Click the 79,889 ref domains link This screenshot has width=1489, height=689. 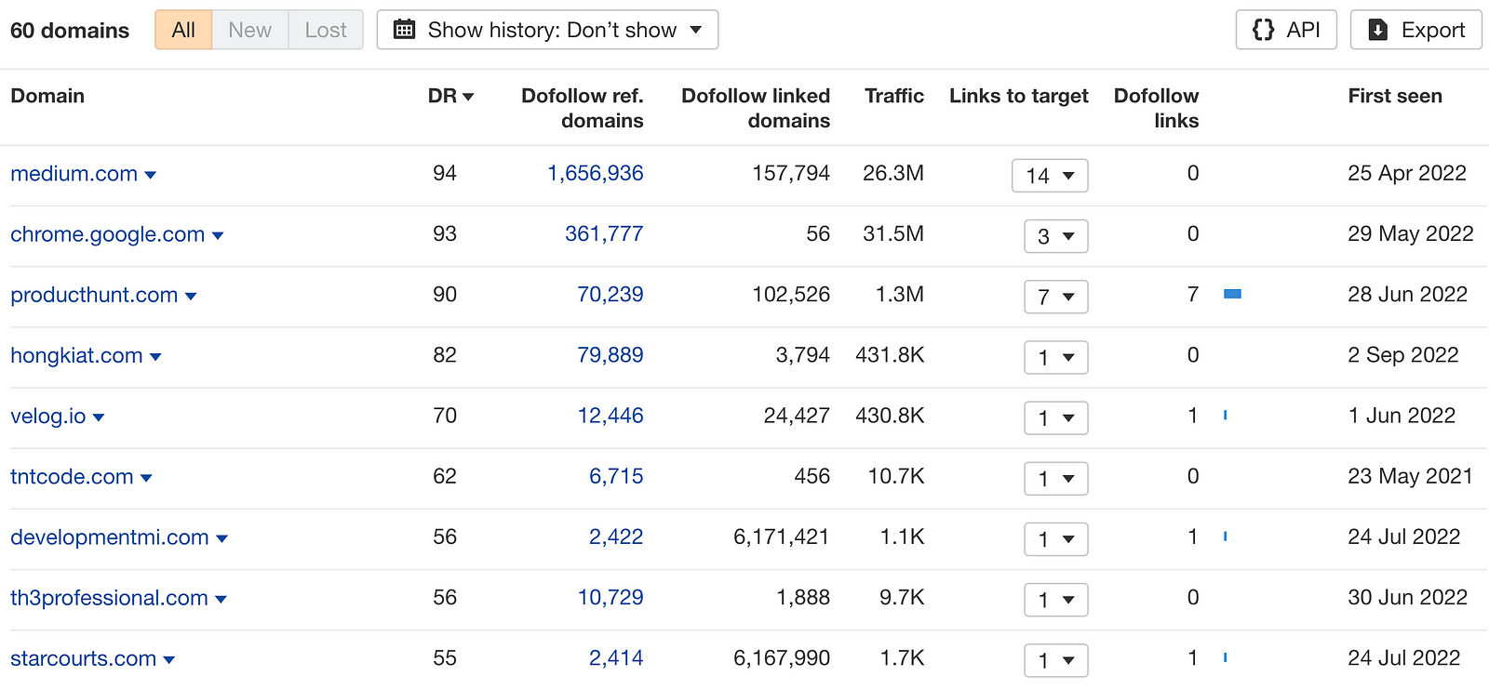610,354
